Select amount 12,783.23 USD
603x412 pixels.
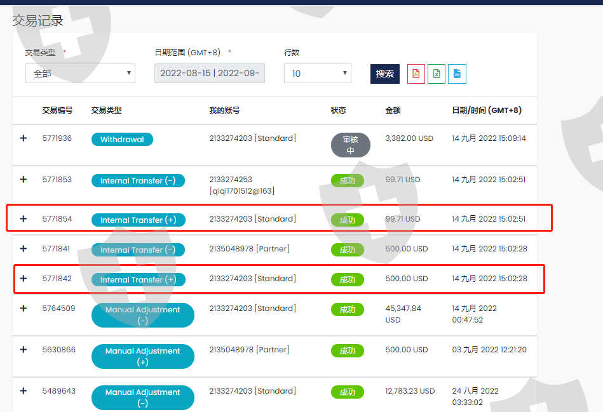click(410, 391)
